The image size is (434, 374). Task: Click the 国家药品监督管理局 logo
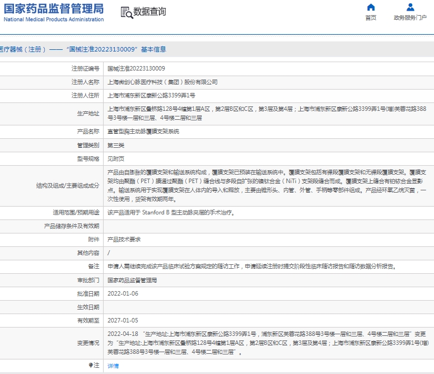54,13
